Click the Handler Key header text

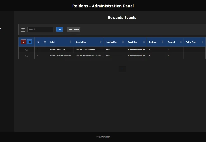tap(111, 42)
